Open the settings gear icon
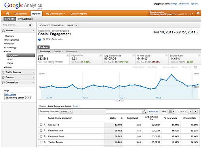This screenshot has height=148, width=202. (198, 13)
